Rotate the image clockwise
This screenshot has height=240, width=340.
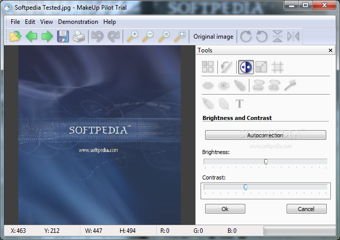[246, 37]
